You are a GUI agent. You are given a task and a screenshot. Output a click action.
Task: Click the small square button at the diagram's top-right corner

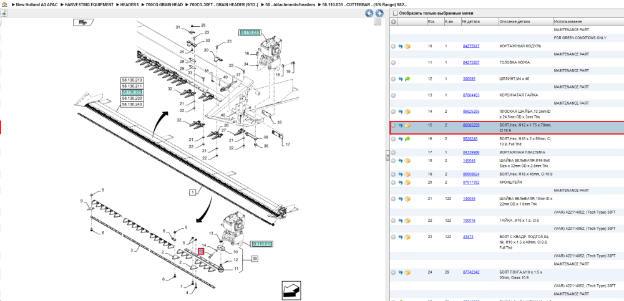click(x=378, y=22)
